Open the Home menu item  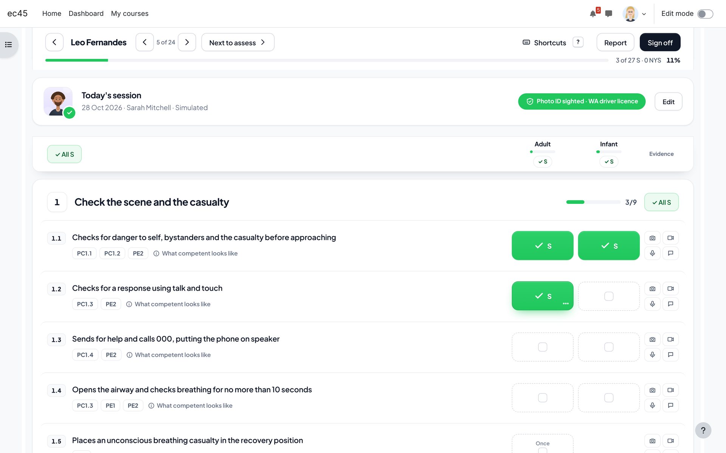(x=52, y=14)
